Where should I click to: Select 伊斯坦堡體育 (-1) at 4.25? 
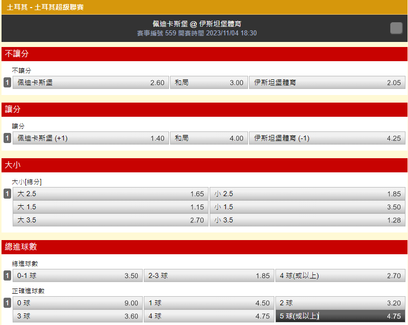coord(327,138)
